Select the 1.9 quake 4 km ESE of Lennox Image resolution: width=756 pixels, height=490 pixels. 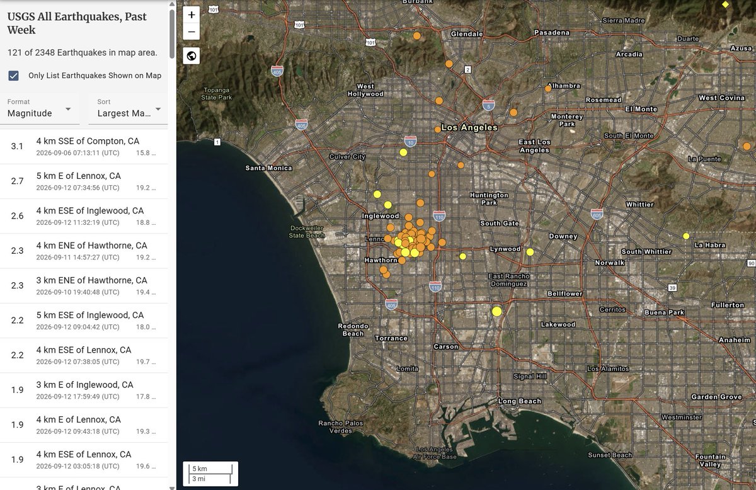coord(84,460)
